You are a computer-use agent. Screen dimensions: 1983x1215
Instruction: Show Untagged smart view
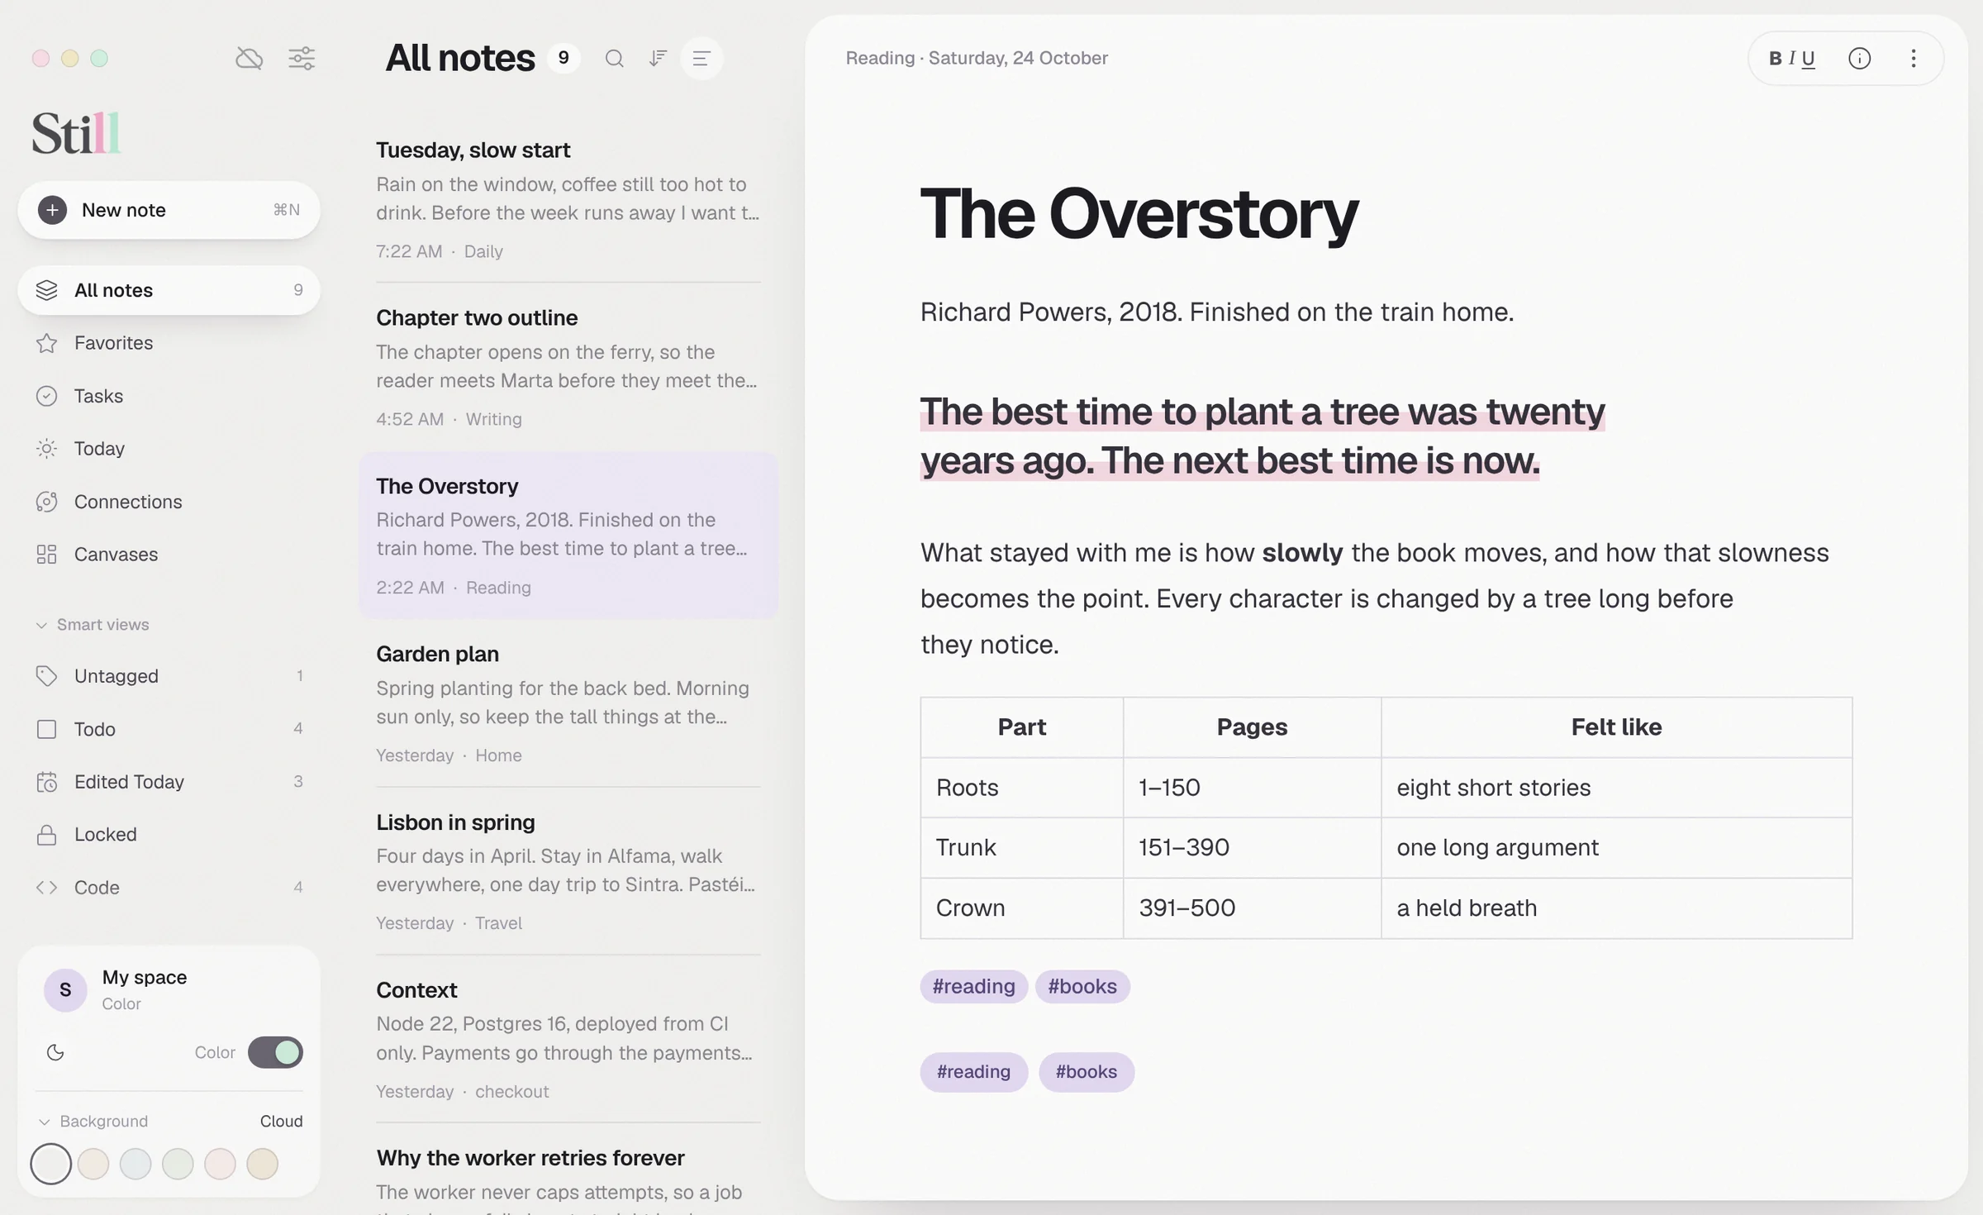point(169,676)
